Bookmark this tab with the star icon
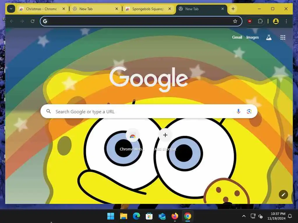 click(x=235, y=21)
